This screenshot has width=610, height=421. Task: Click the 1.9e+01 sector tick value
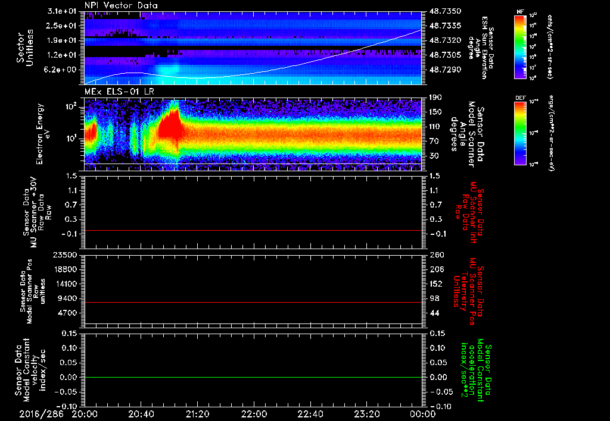tap(62, 40)
